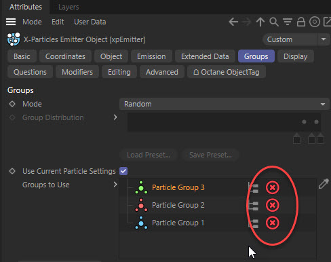Image resolution: width=331 pixels, height=262 pixels.
Task: Open the search magnifier icon
Action: point(274,22)
